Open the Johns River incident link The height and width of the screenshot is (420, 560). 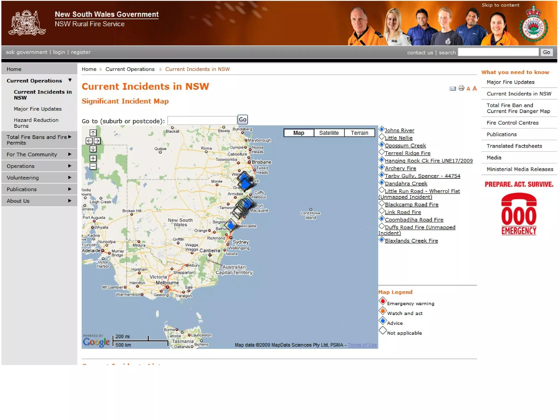tap(399, 130)
